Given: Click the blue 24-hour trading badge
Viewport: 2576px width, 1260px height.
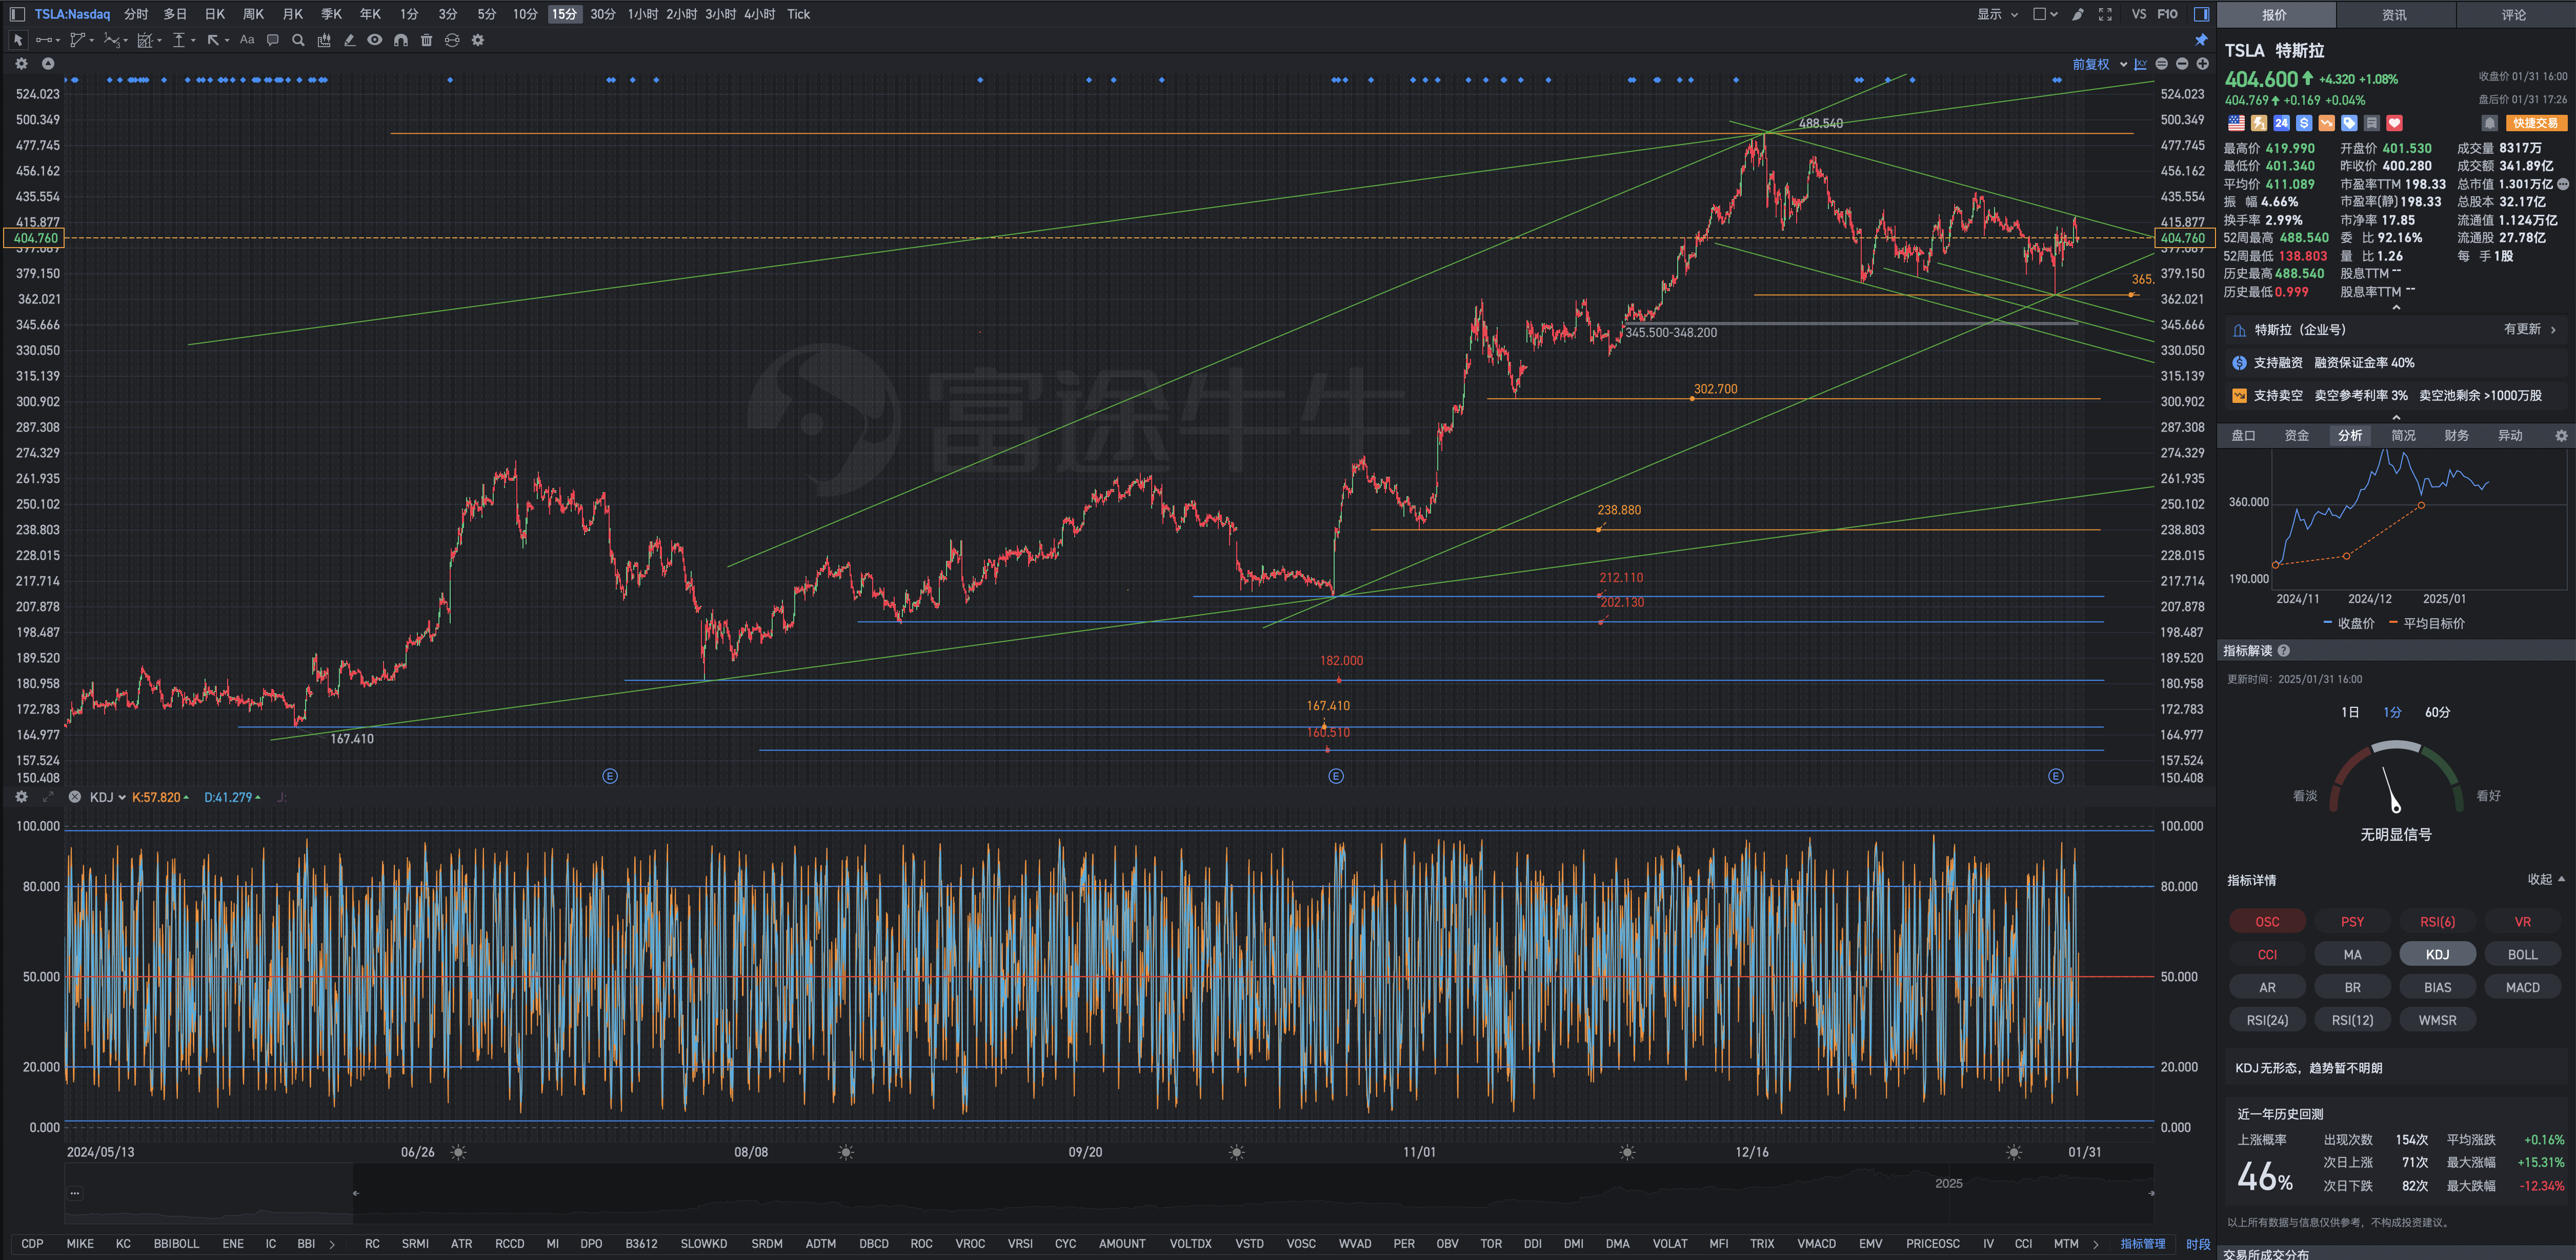Looking at the screenshot, I should tap(2281, 123).
